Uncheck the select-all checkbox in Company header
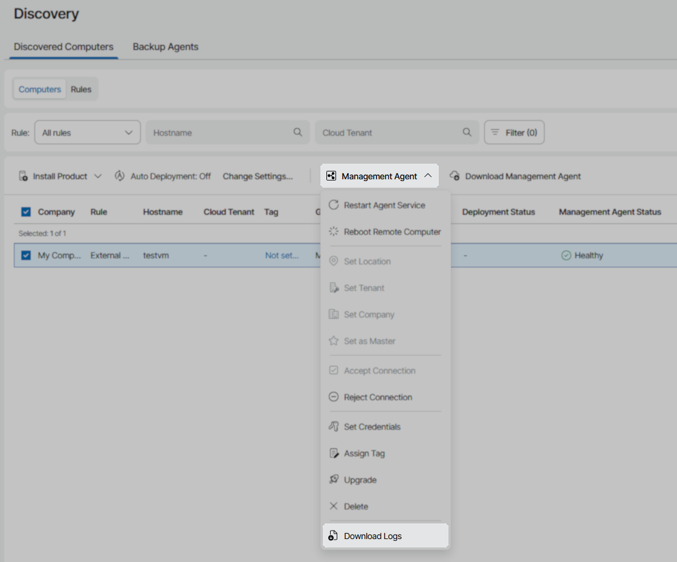 coord(25,212)
